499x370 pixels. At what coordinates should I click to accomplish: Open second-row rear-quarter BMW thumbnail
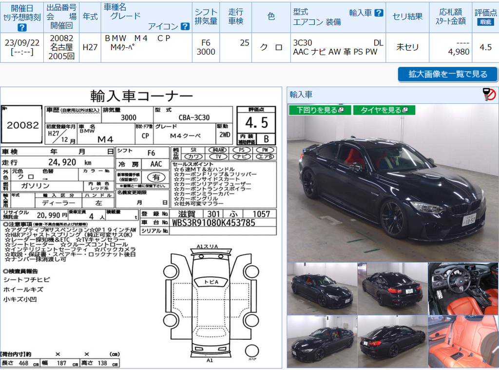pos(392,342)
